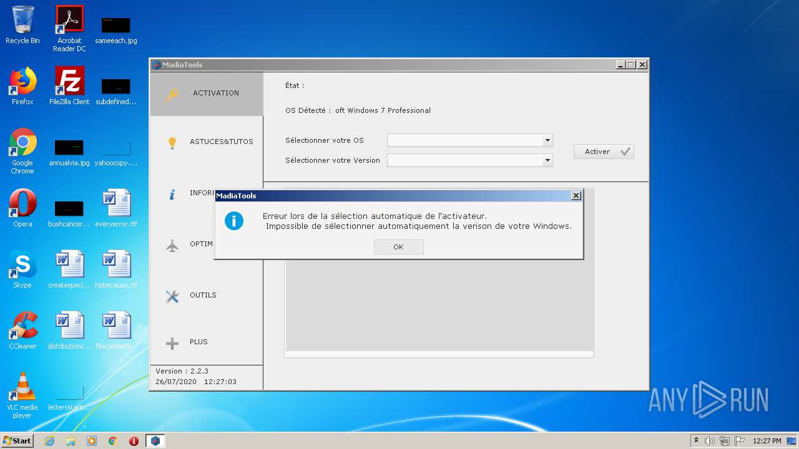Expand the 'Sélectionner votre OS' dropdown
The width and height of the screenshot is (799, 449).
547,140
